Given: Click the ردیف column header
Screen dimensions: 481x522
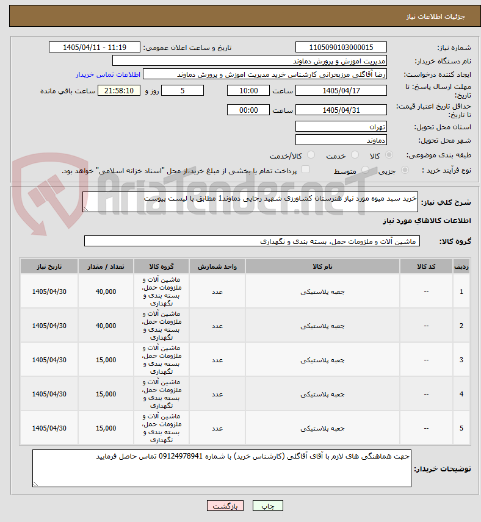Looking at the screenshot, I should click(x=461, y=266).
